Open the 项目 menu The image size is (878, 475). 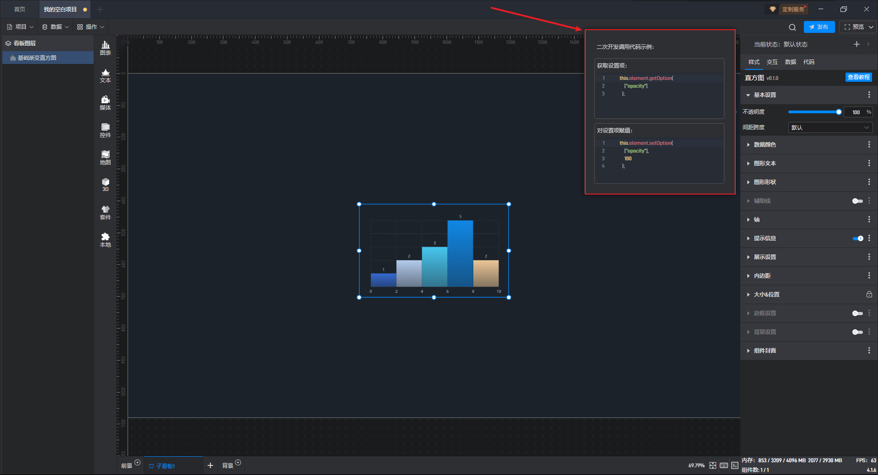21,27
